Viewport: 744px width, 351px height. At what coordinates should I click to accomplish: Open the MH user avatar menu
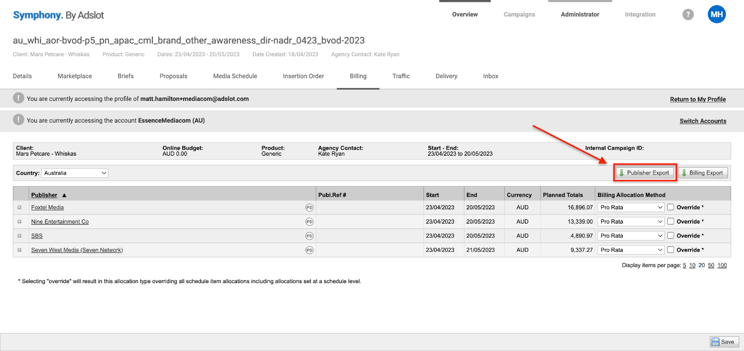717,14
